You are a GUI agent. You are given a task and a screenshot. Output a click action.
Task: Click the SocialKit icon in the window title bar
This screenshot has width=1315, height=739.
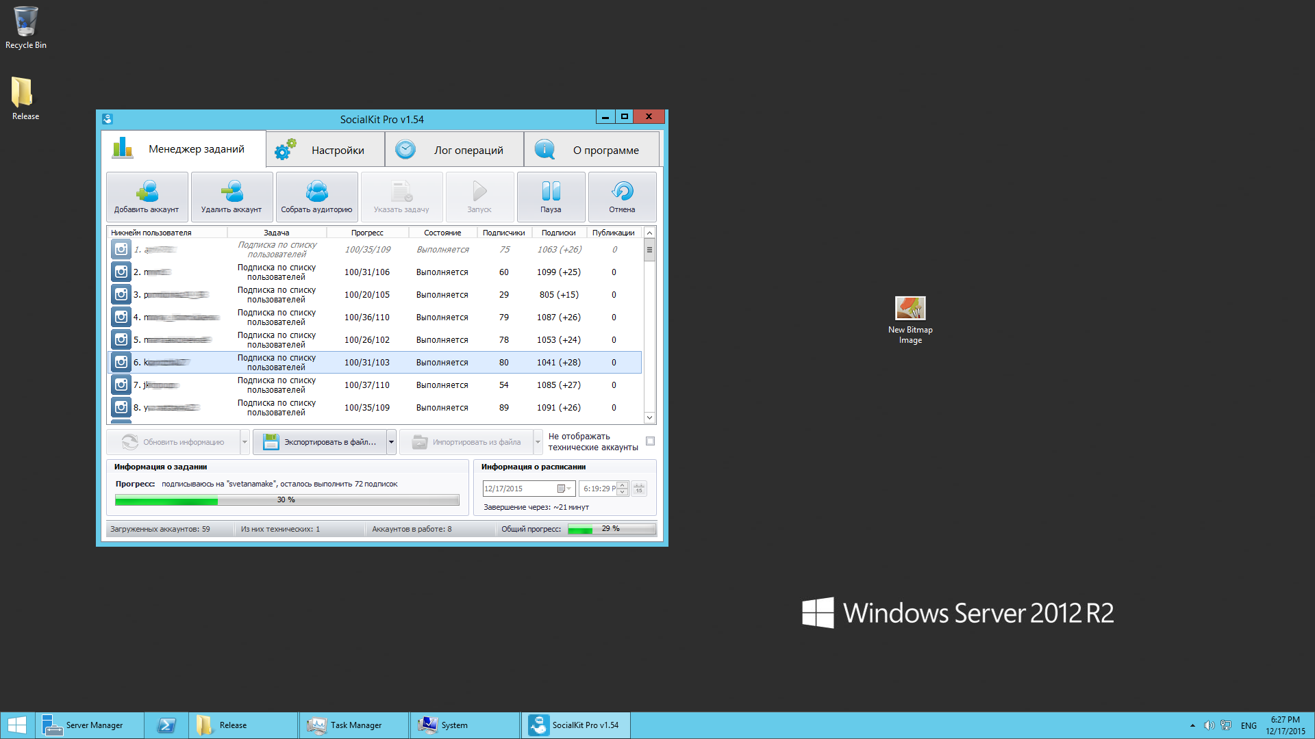(108, 119)
